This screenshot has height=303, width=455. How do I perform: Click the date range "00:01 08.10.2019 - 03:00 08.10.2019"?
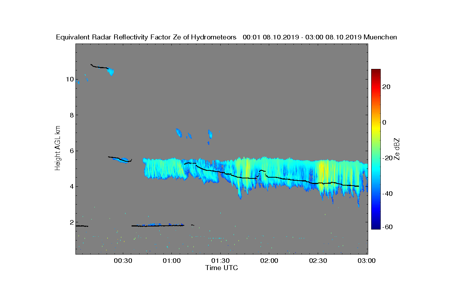301,37
